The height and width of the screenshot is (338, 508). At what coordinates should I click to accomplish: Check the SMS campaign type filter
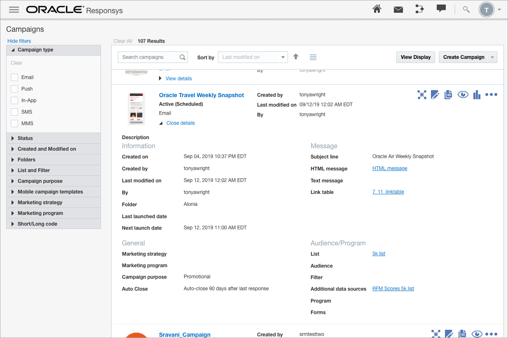tap(14, 112)
